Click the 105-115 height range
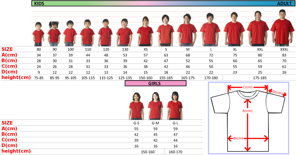Viewport: 296px width, 155px height. [88, 78]
